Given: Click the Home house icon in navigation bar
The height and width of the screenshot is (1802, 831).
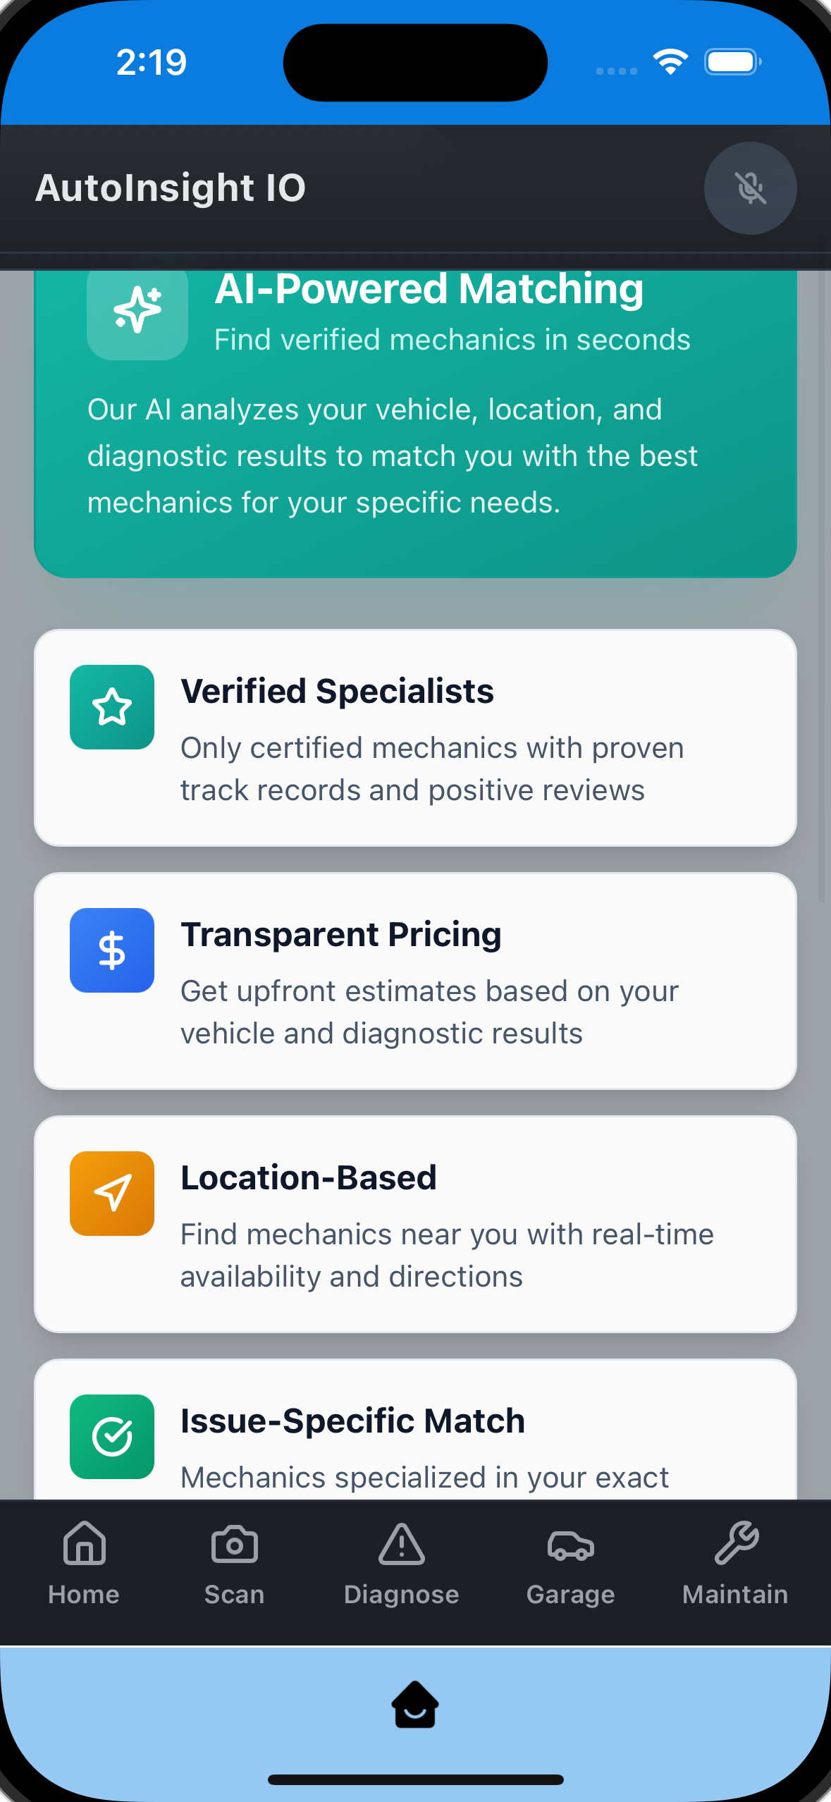Looking at the screenshot, I should pyautogui.click(x=83, y=1543).
